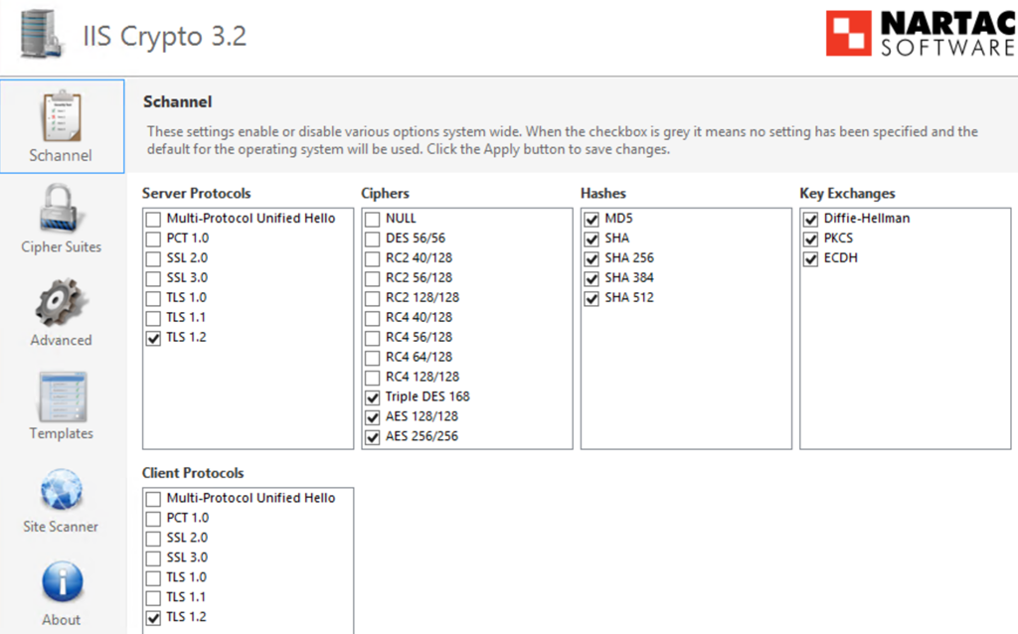Screen dimensions: 1018x634
Task: Uncheck Triple DES 168 cipher
Action: click(372, 396)
